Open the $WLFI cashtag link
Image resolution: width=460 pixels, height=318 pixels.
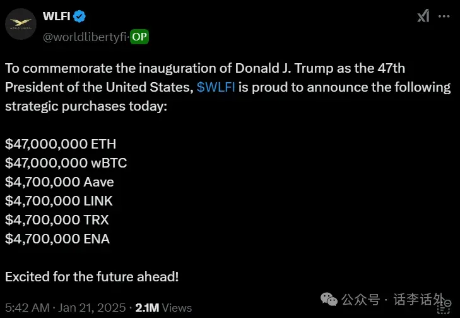tap(216, 87)
